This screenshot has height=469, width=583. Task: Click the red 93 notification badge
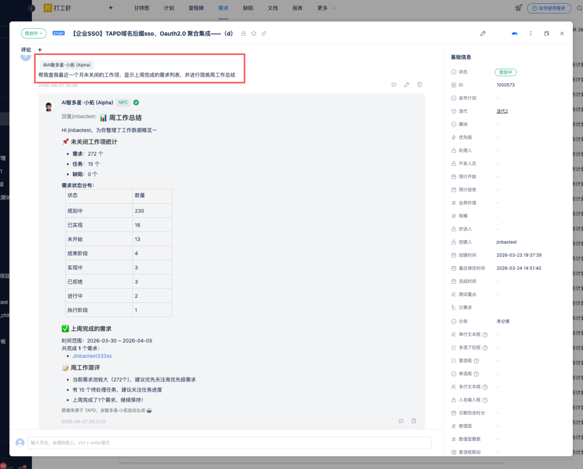3,466
